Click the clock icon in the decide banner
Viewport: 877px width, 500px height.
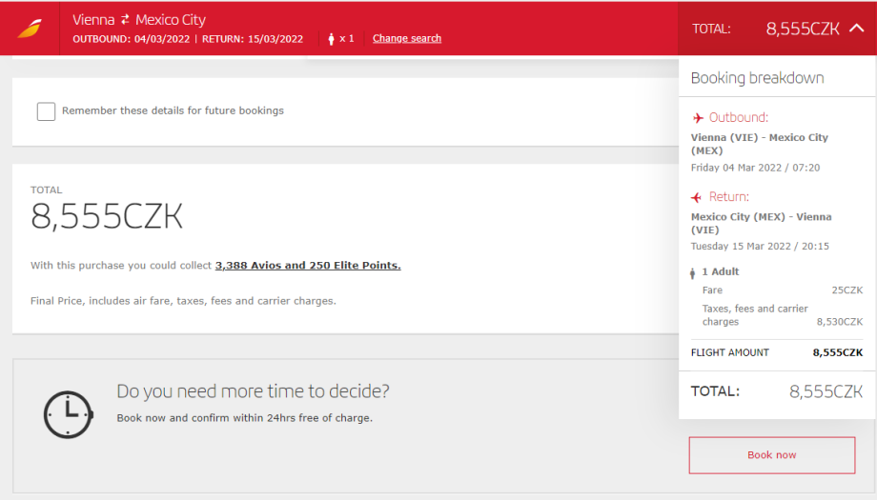pos(69,415)
